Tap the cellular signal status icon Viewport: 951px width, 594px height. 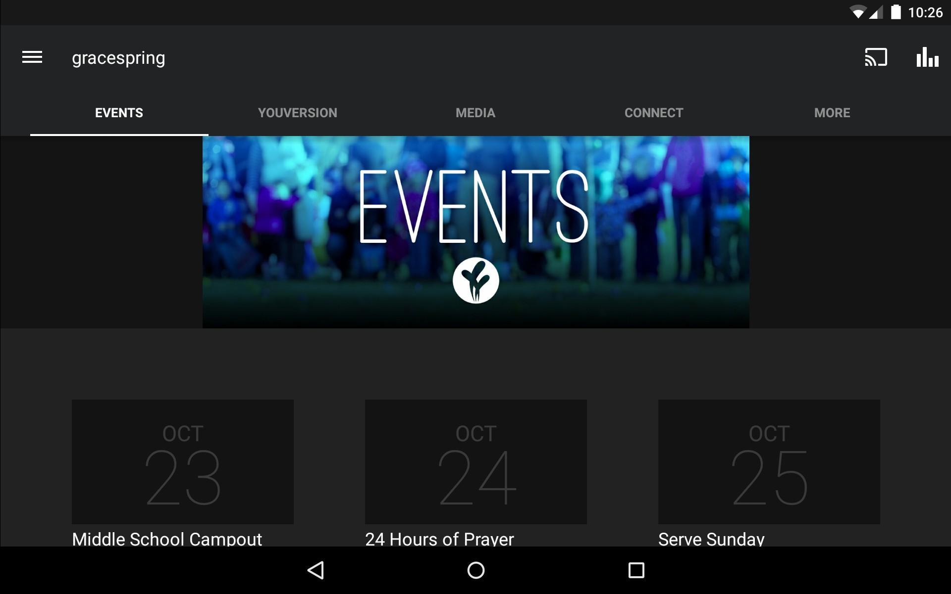click(x=876, y=12)
